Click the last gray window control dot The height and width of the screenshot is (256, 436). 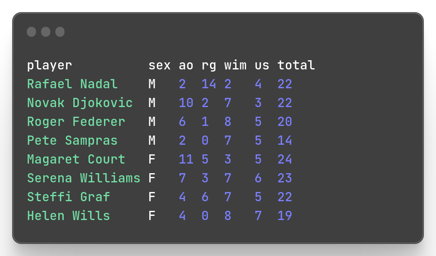[60, 32]
